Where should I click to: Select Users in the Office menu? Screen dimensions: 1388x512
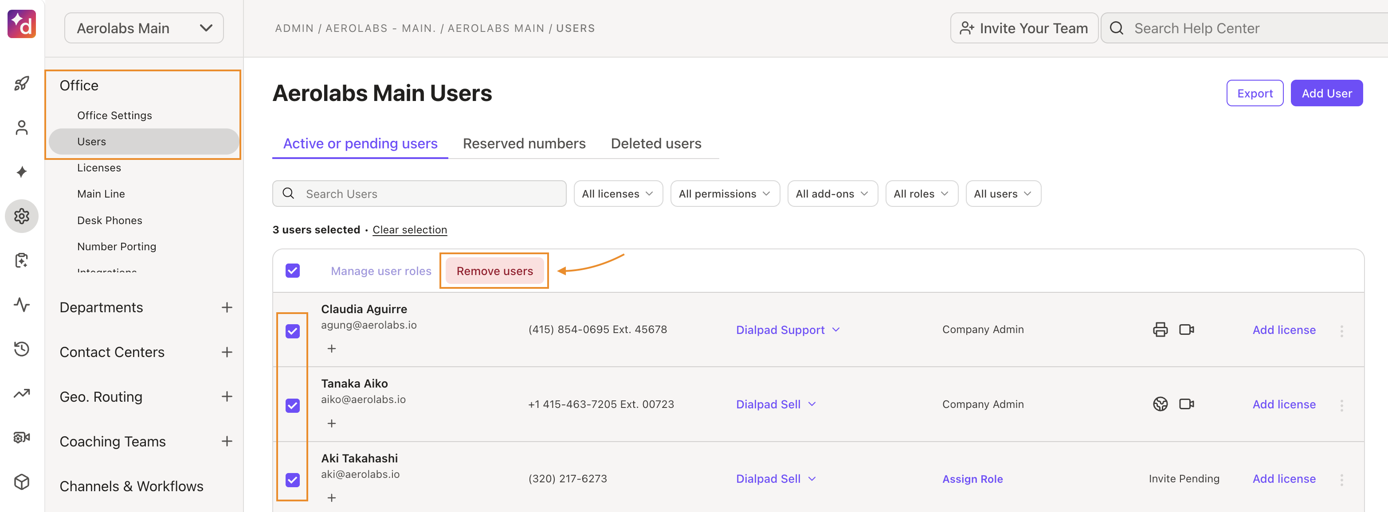coord(144,142)
